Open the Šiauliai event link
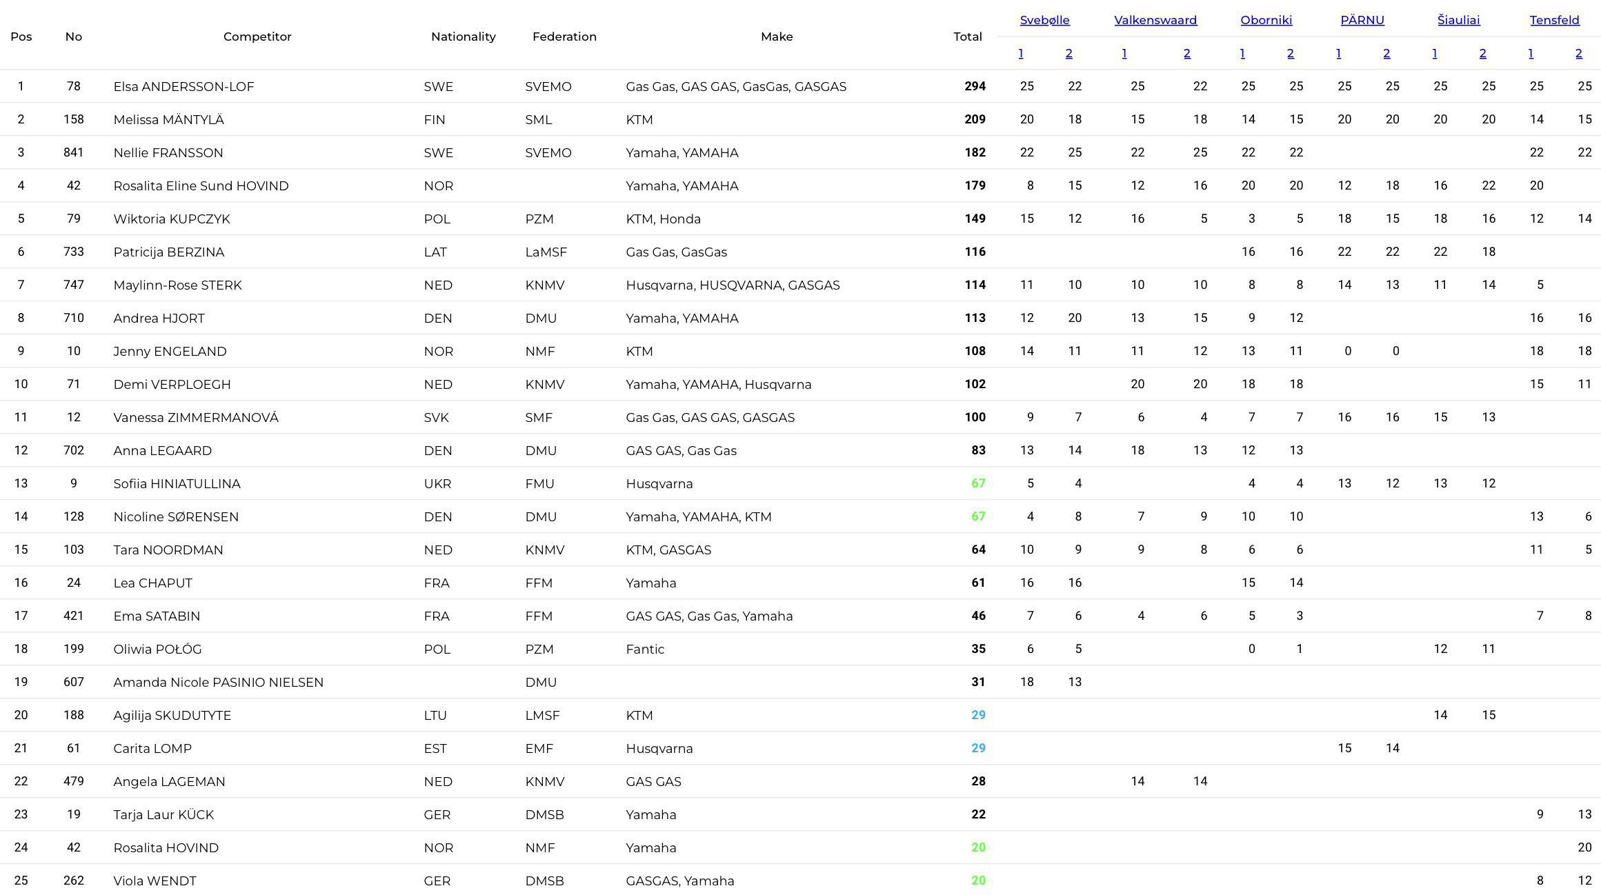1601x895 pixels. click(1458, 20)
